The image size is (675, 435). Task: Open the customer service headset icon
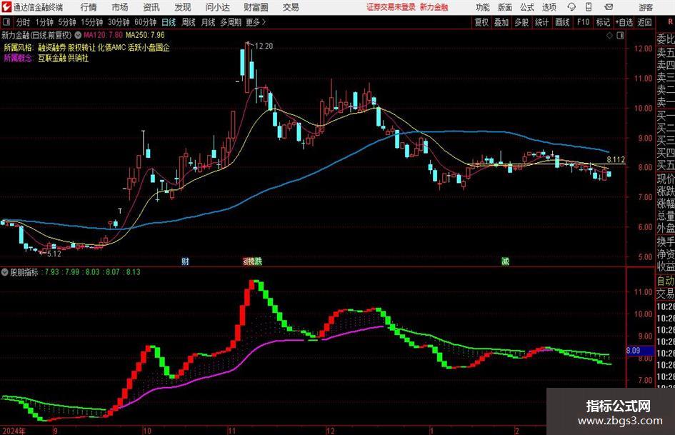pos(571,7)
